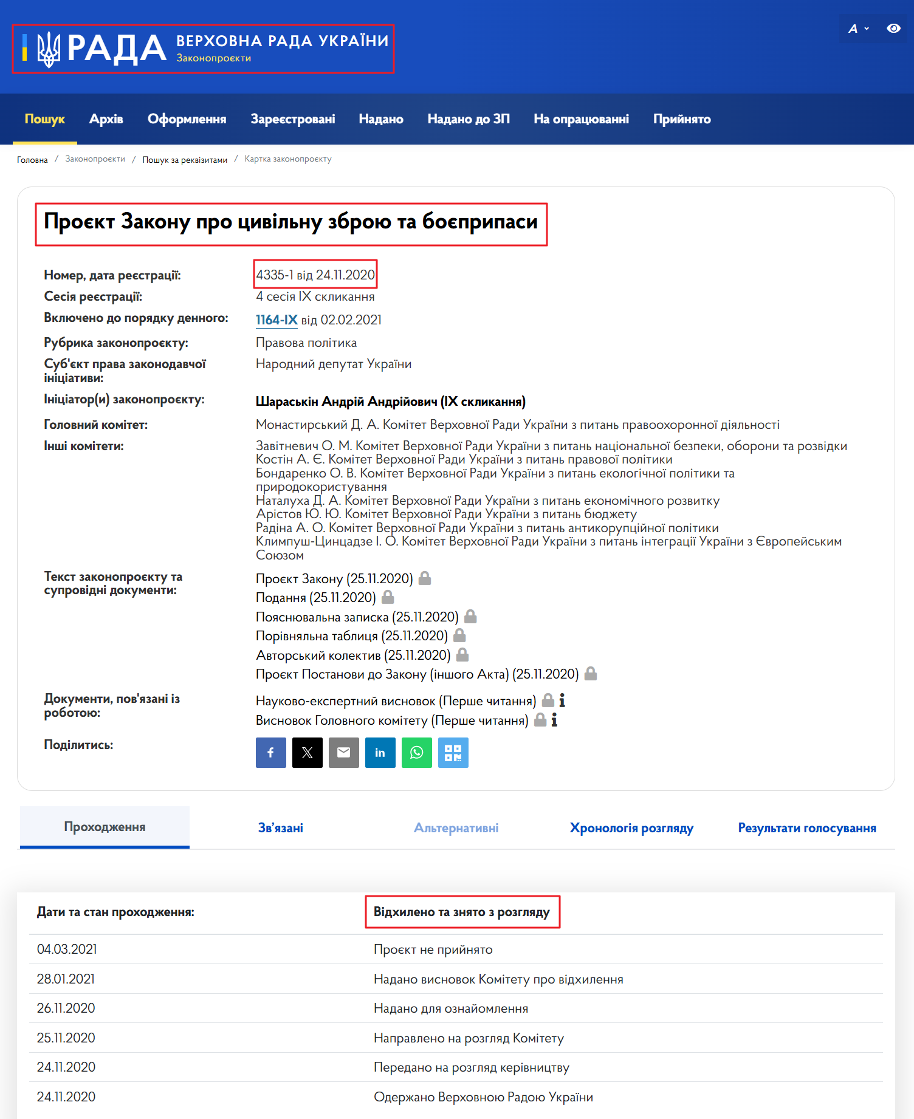Screen dimensions: 914x1119
Task: Click lock icon next to Проєкт Постанови до Закону
Action: (591, 674)
